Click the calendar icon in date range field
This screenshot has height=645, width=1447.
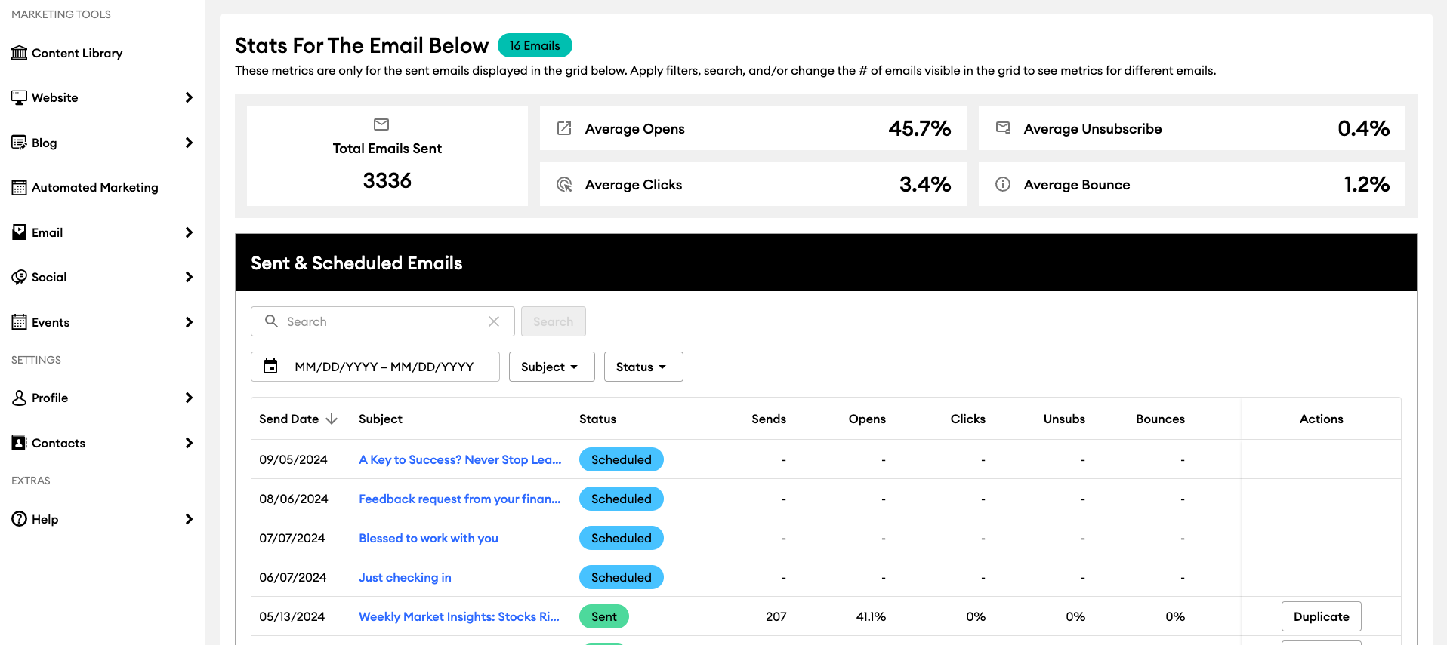pyautogui.click(x=270, y=367)
